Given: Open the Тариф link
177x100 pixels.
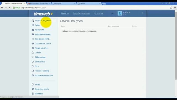Looking at the screenshot, I should click(x=38, y=84).
